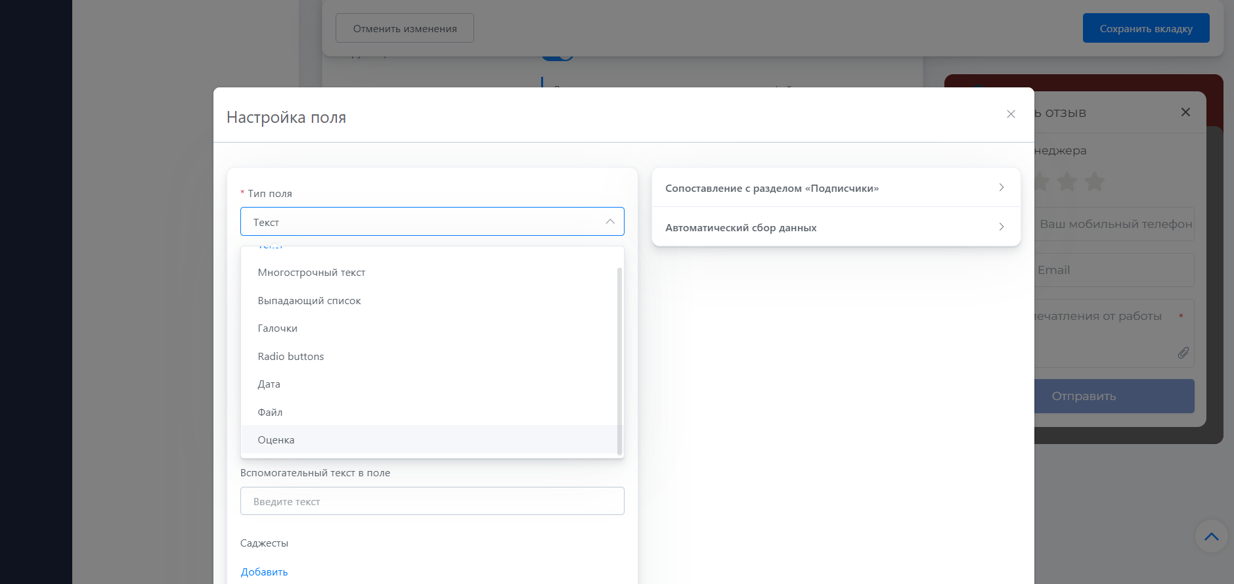Choose the dropdown list field type

pyautogui.click(x=309, y=301)
